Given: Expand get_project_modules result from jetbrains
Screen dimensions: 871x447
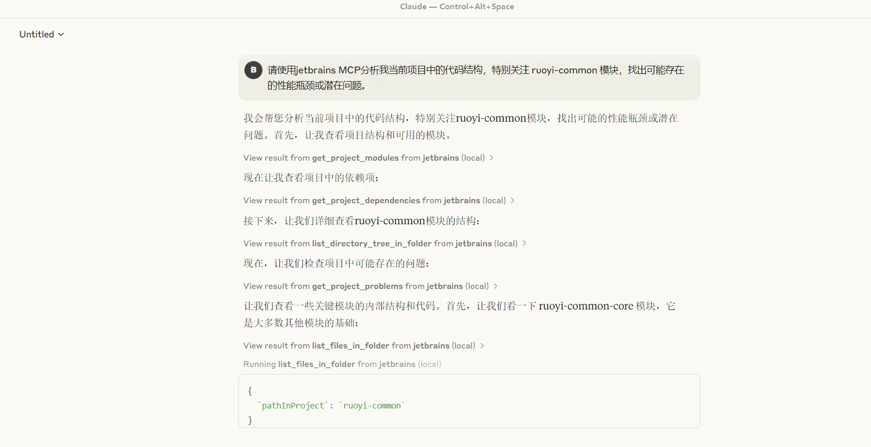Looking at the screenshot, I should [x=368, y=158].
